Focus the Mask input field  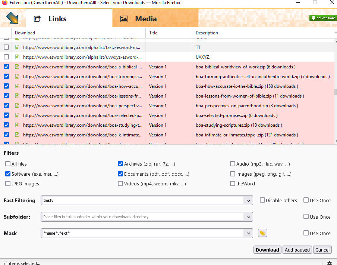pyautogui.click(x=143, y=233)
